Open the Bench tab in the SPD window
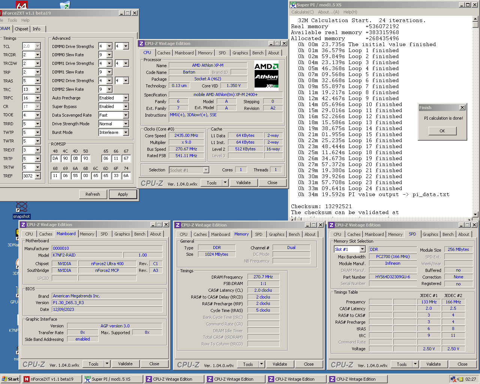Viewport: 480px width, 384px height. (x=448, y=234)
